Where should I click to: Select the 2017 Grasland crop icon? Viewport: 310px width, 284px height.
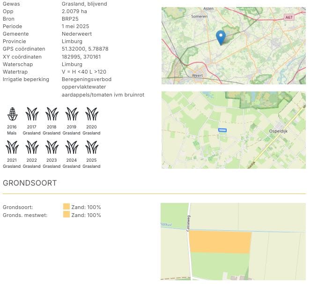32,114
